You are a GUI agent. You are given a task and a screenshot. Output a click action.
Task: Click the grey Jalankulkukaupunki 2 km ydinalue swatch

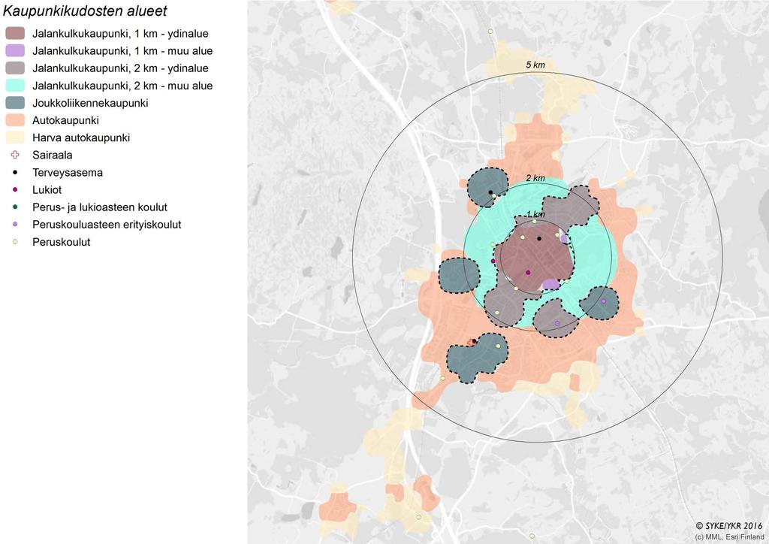pos(15,68)
